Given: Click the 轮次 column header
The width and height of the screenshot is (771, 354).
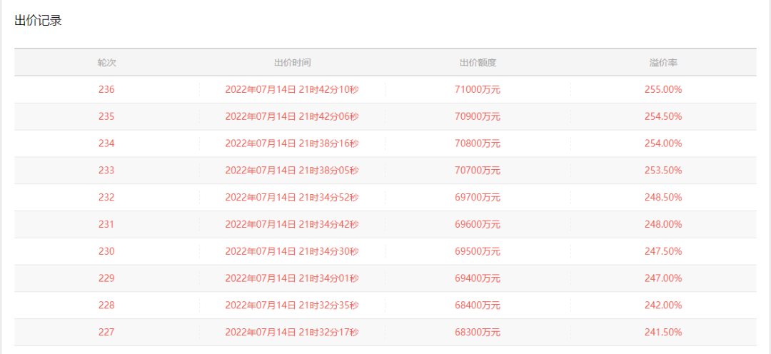Looking at the screenshot, I should click(x=107, y=63).
